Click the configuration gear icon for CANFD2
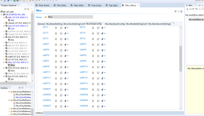204x116 pixels. click(102, 90)
